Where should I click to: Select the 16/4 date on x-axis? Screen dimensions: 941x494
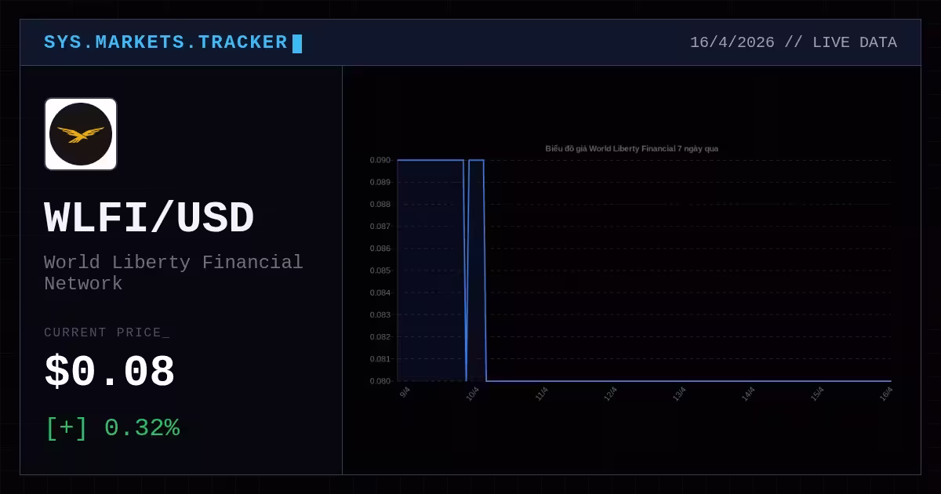coord(885,394)
